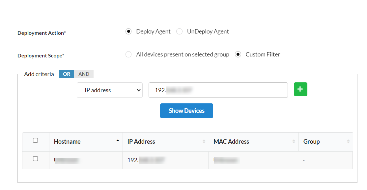Click the Hostname column header

(x=67, y=141)
